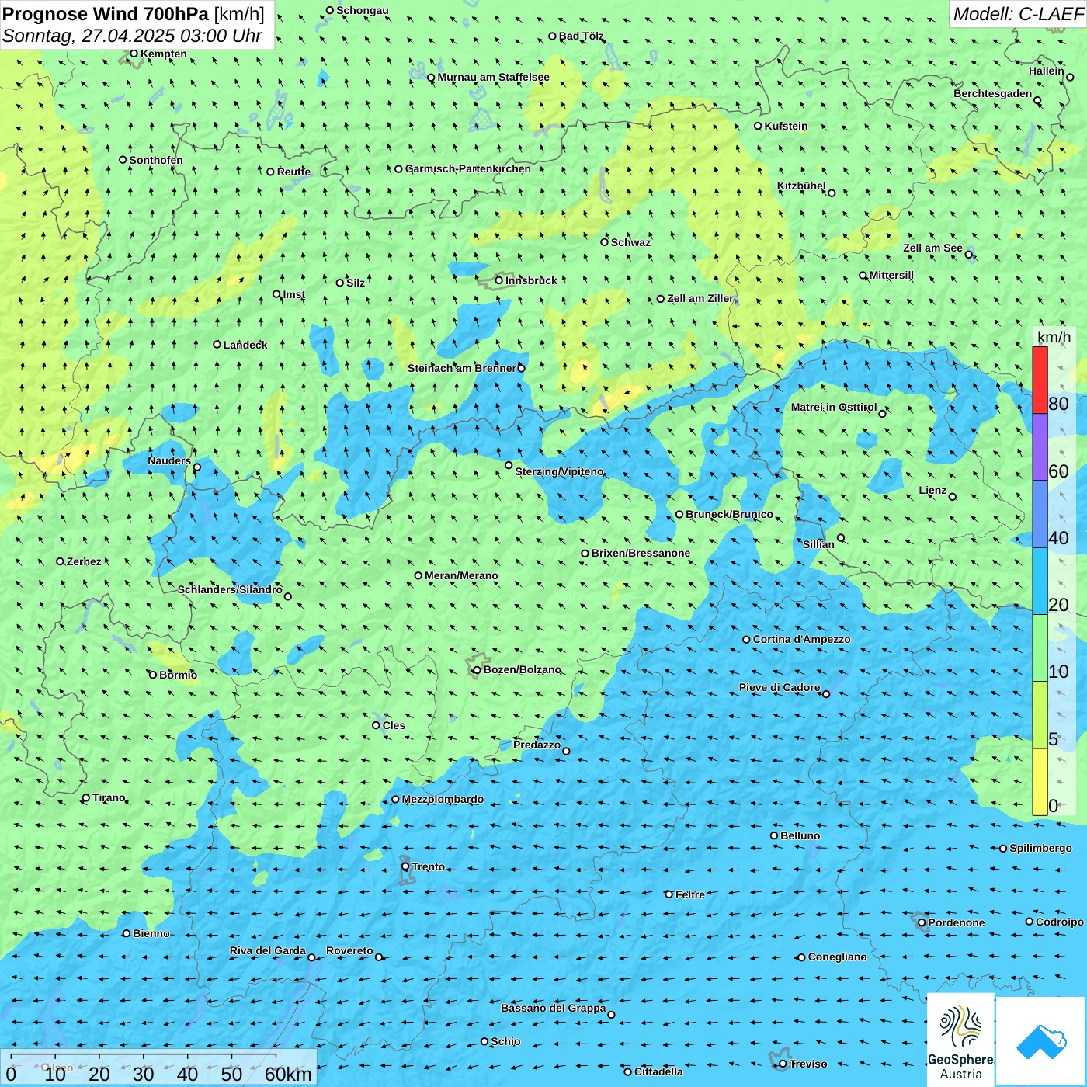Click the Bassano del Grappa label
The width and height of the screenshot is (1087, 1087).
[554, 1008]
